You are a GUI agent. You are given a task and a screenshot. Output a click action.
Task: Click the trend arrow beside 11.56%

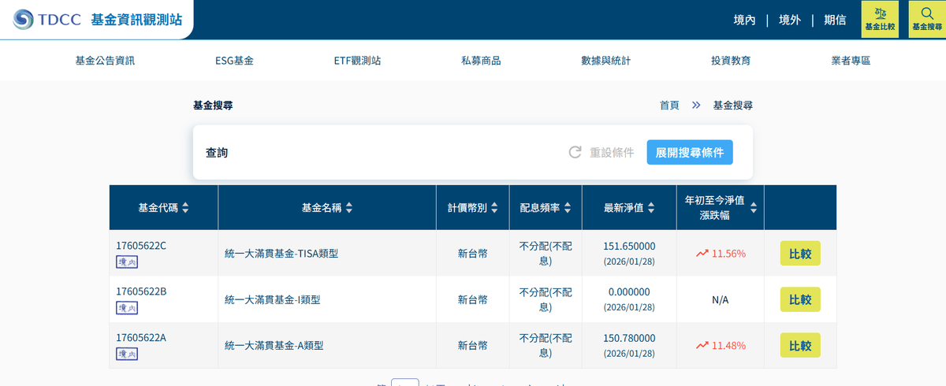click(702, 254)
